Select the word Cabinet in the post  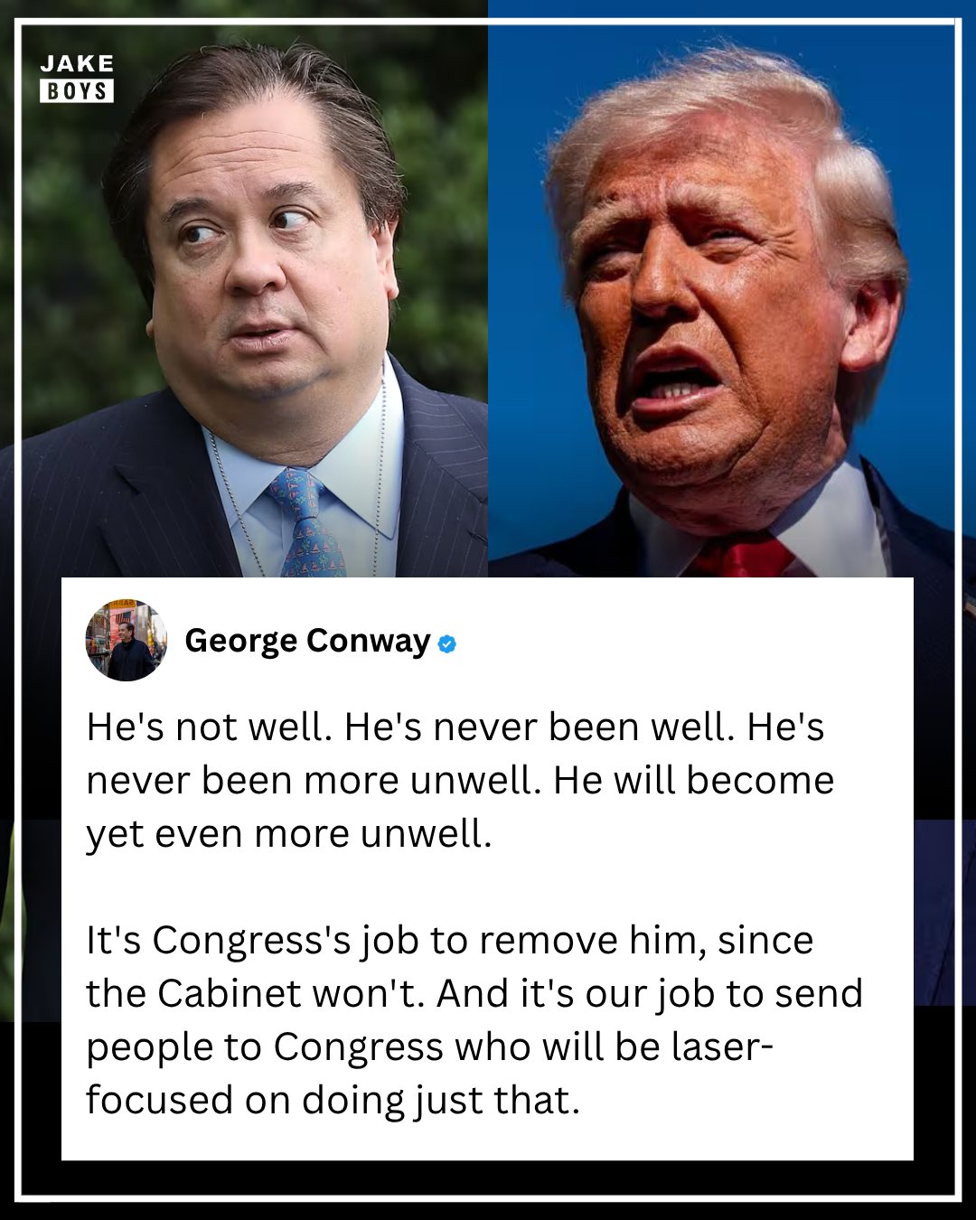coord(230,993)
